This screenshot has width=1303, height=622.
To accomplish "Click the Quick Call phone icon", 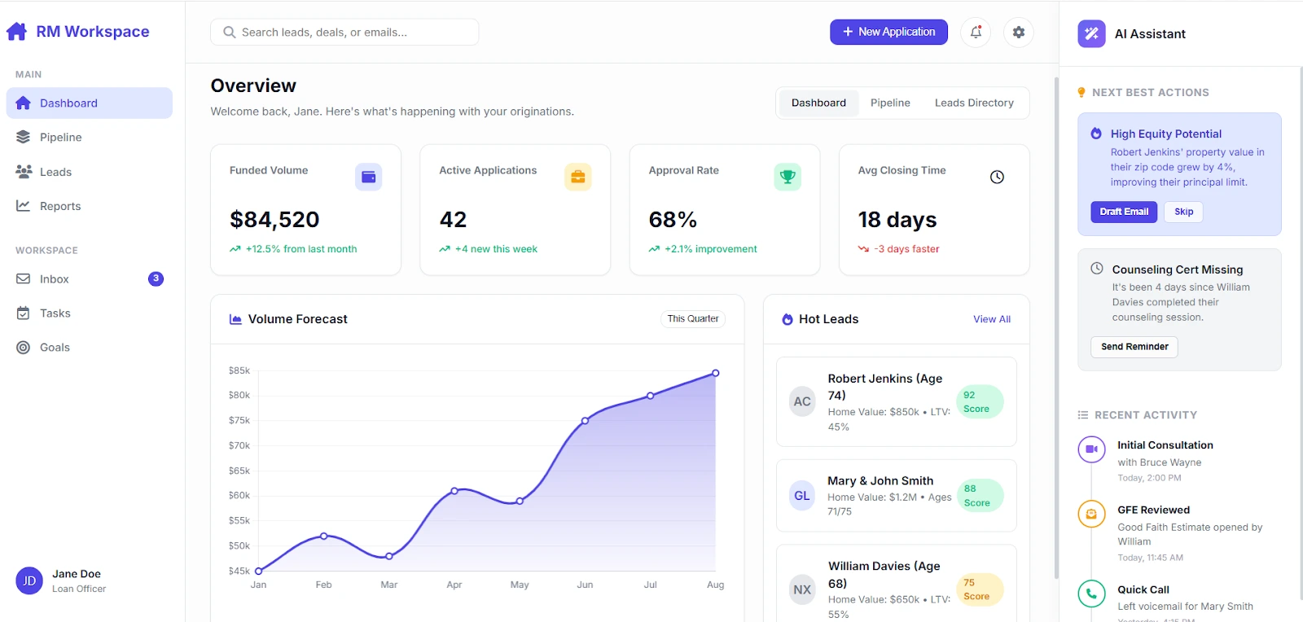I will (1091, 594).
